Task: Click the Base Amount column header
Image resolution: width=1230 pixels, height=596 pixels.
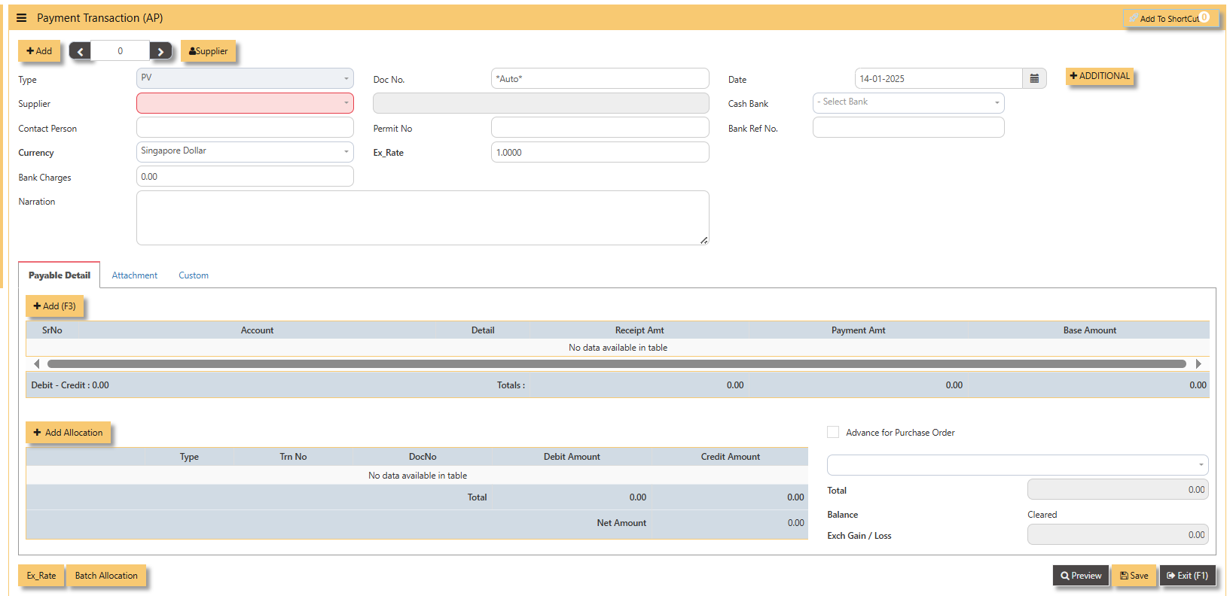Action: (1090, 330)
